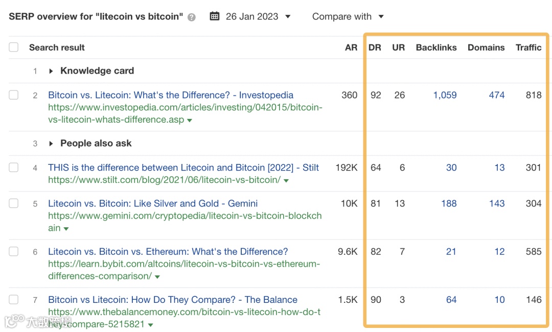Click the 188 backlinks count for Gemini

point(449,203)
